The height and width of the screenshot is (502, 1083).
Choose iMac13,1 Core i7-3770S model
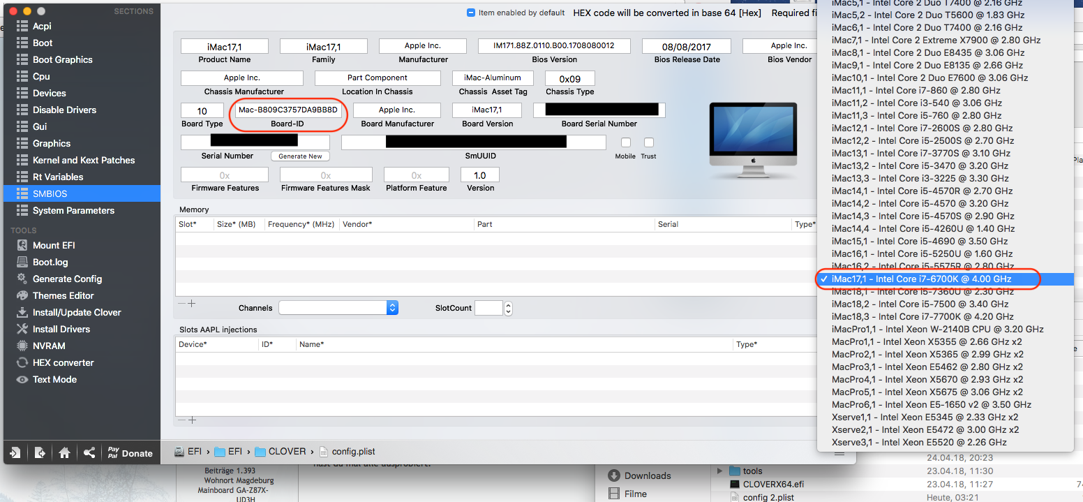click(x=945, y=153)
